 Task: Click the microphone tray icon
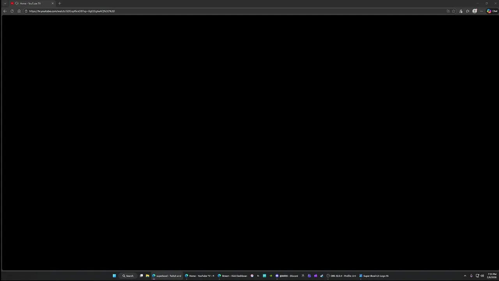471,276
